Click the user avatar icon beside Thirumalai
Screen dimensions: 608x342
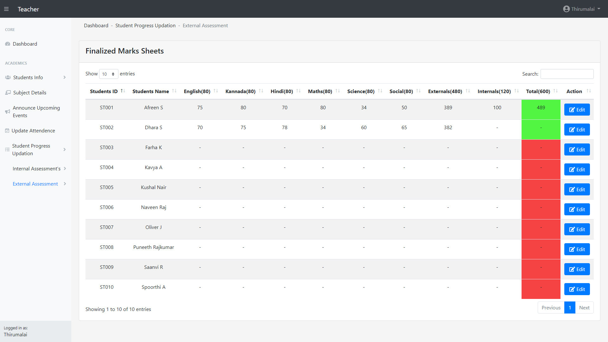(x=566, y=9)
